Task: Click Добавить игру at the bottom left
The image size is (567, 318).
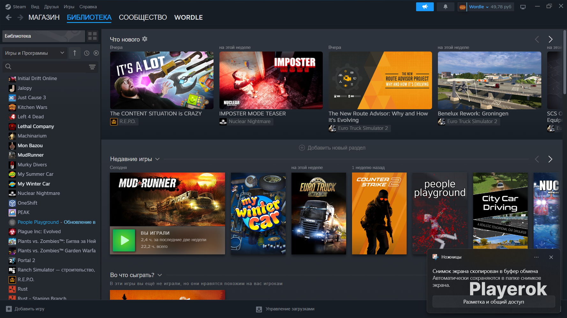Action: [x=25, y=309]
